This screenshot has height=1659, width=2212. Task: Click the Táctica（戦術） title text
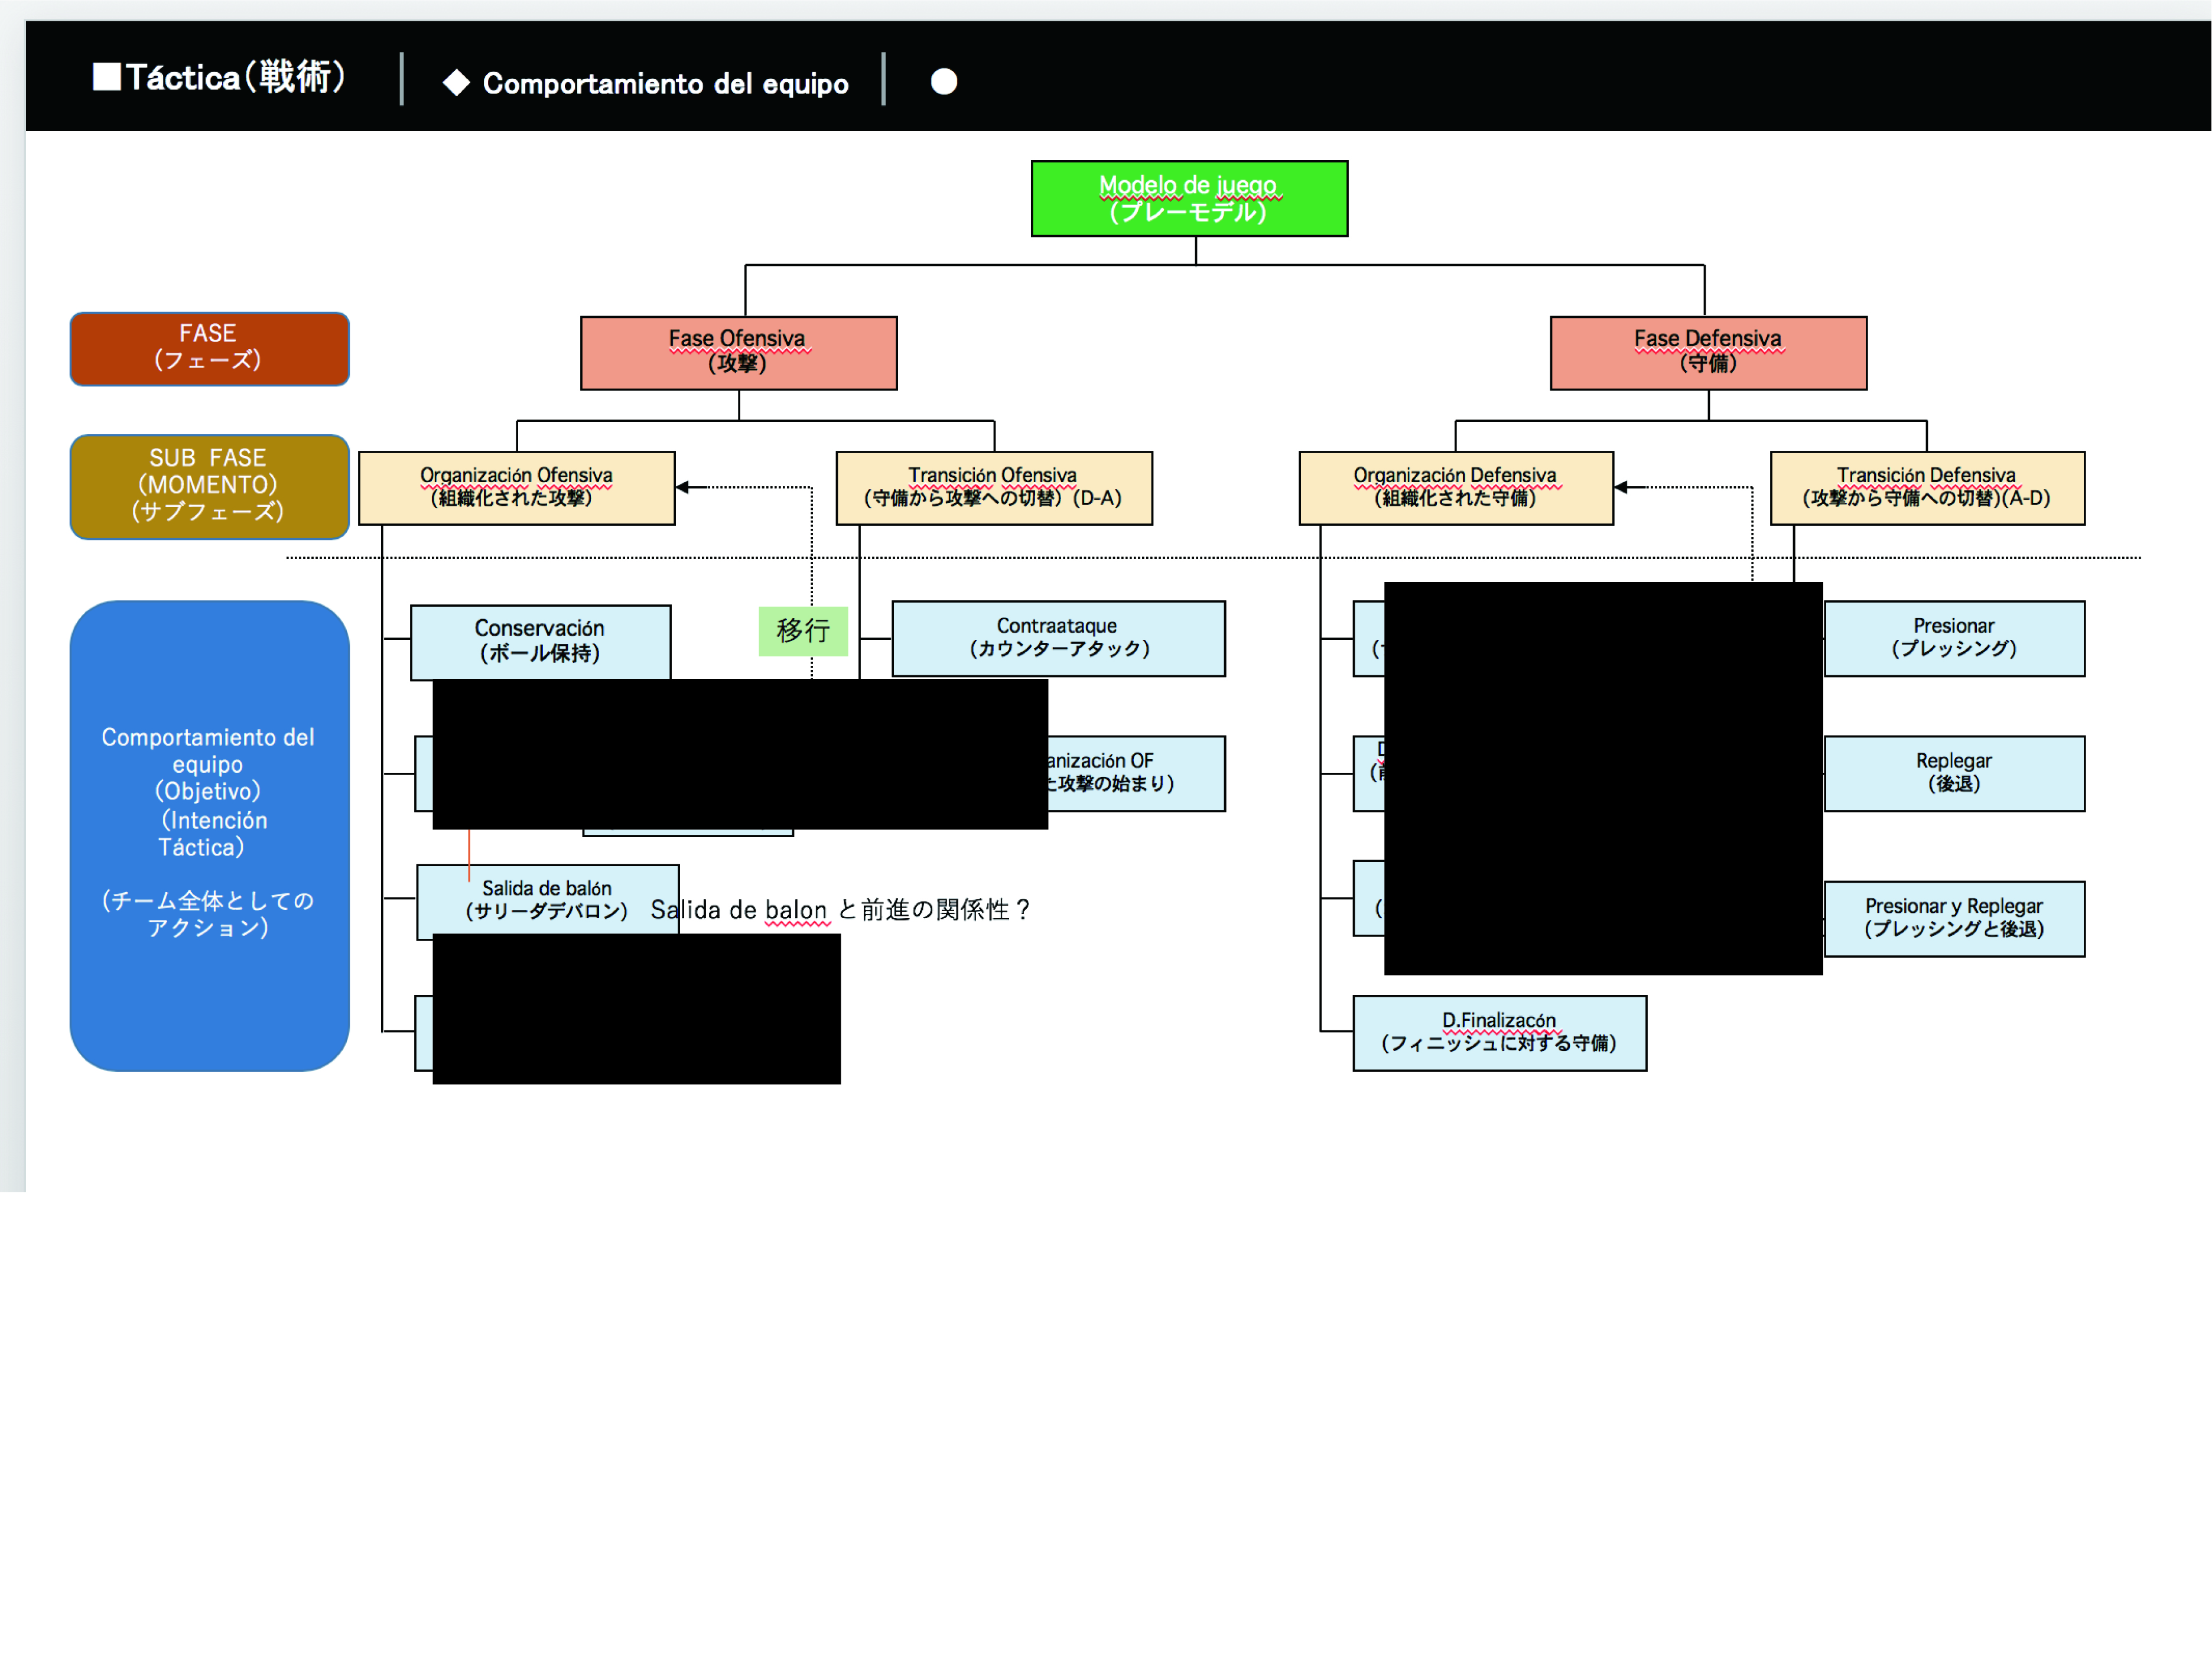[236, 77]
